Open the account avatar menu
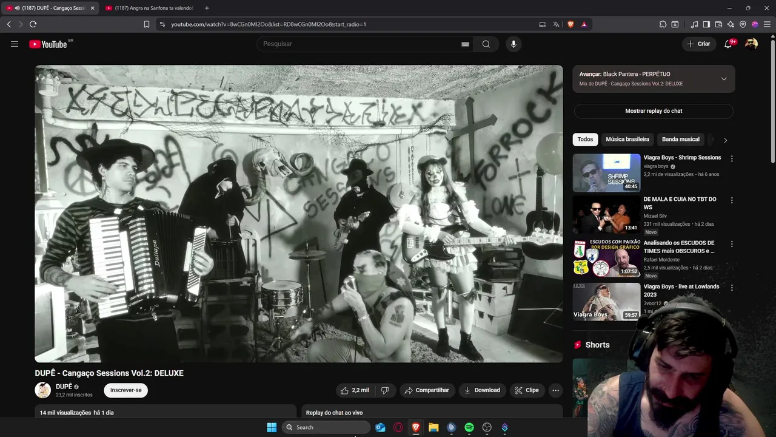 coord(751,44)
